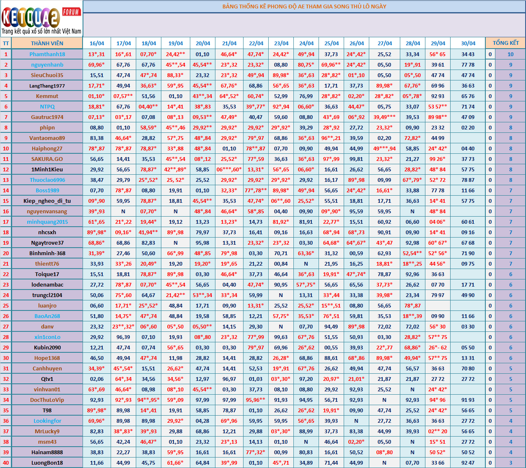This screenshot has height=468, width=526.
Task: Click member name Phamthanh18
Action: 47,54
